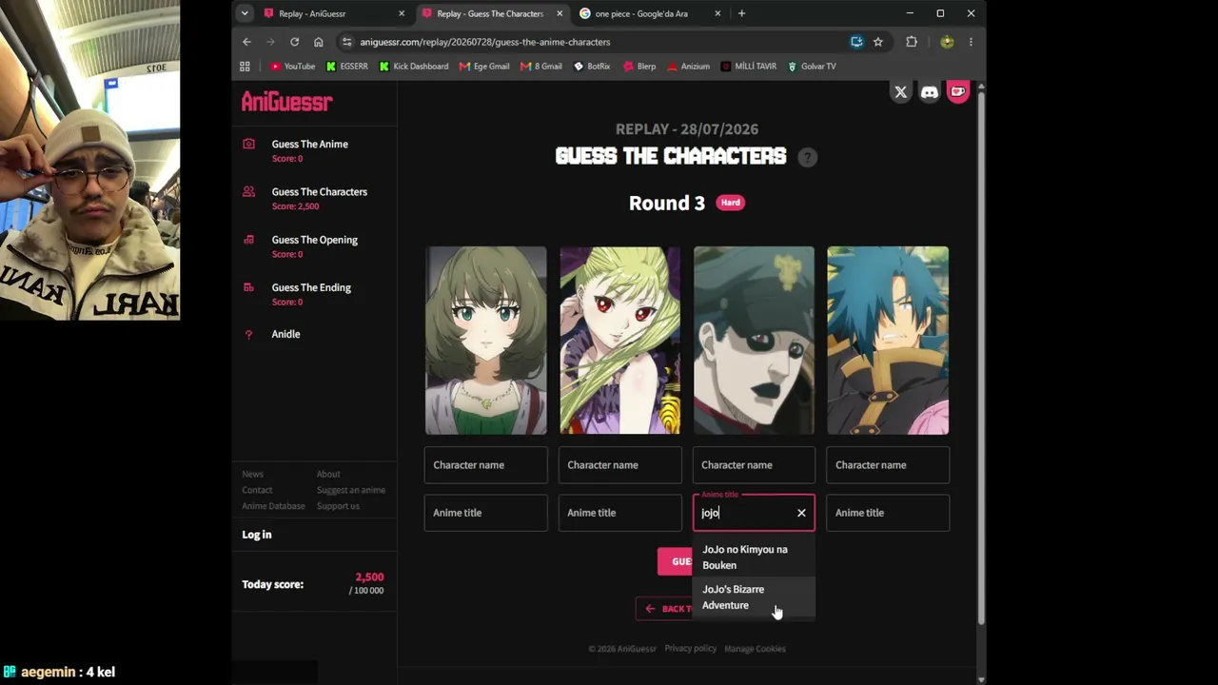Select 'JoJo no Kimyou na Bouken' suggestion
Image resolution: width=1218 pixels, height=685 pixels.
(754, 557)
